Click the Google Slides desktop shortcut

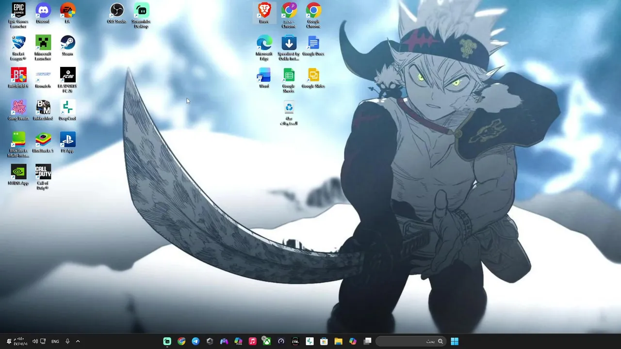click(313, 78)
